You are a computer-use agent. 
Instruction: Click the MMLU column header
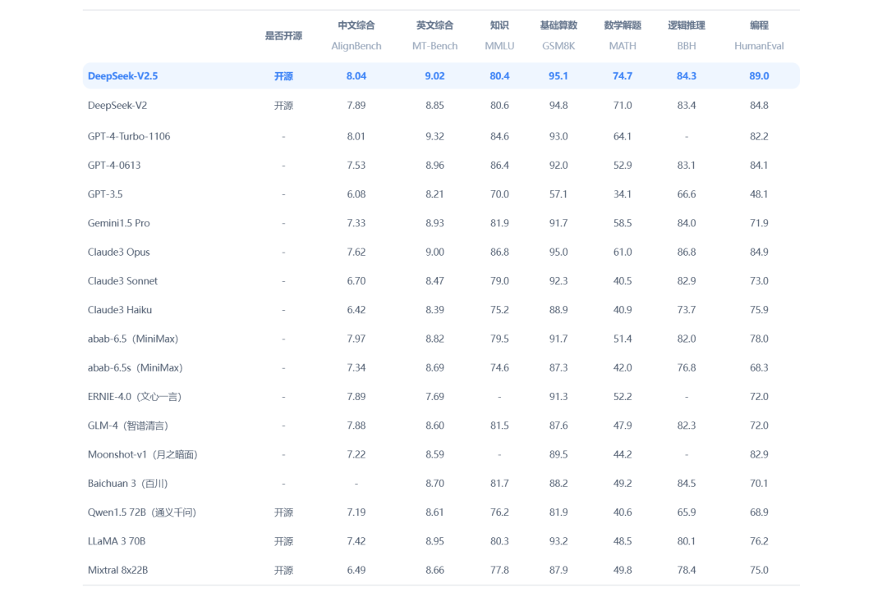[499, 46]
